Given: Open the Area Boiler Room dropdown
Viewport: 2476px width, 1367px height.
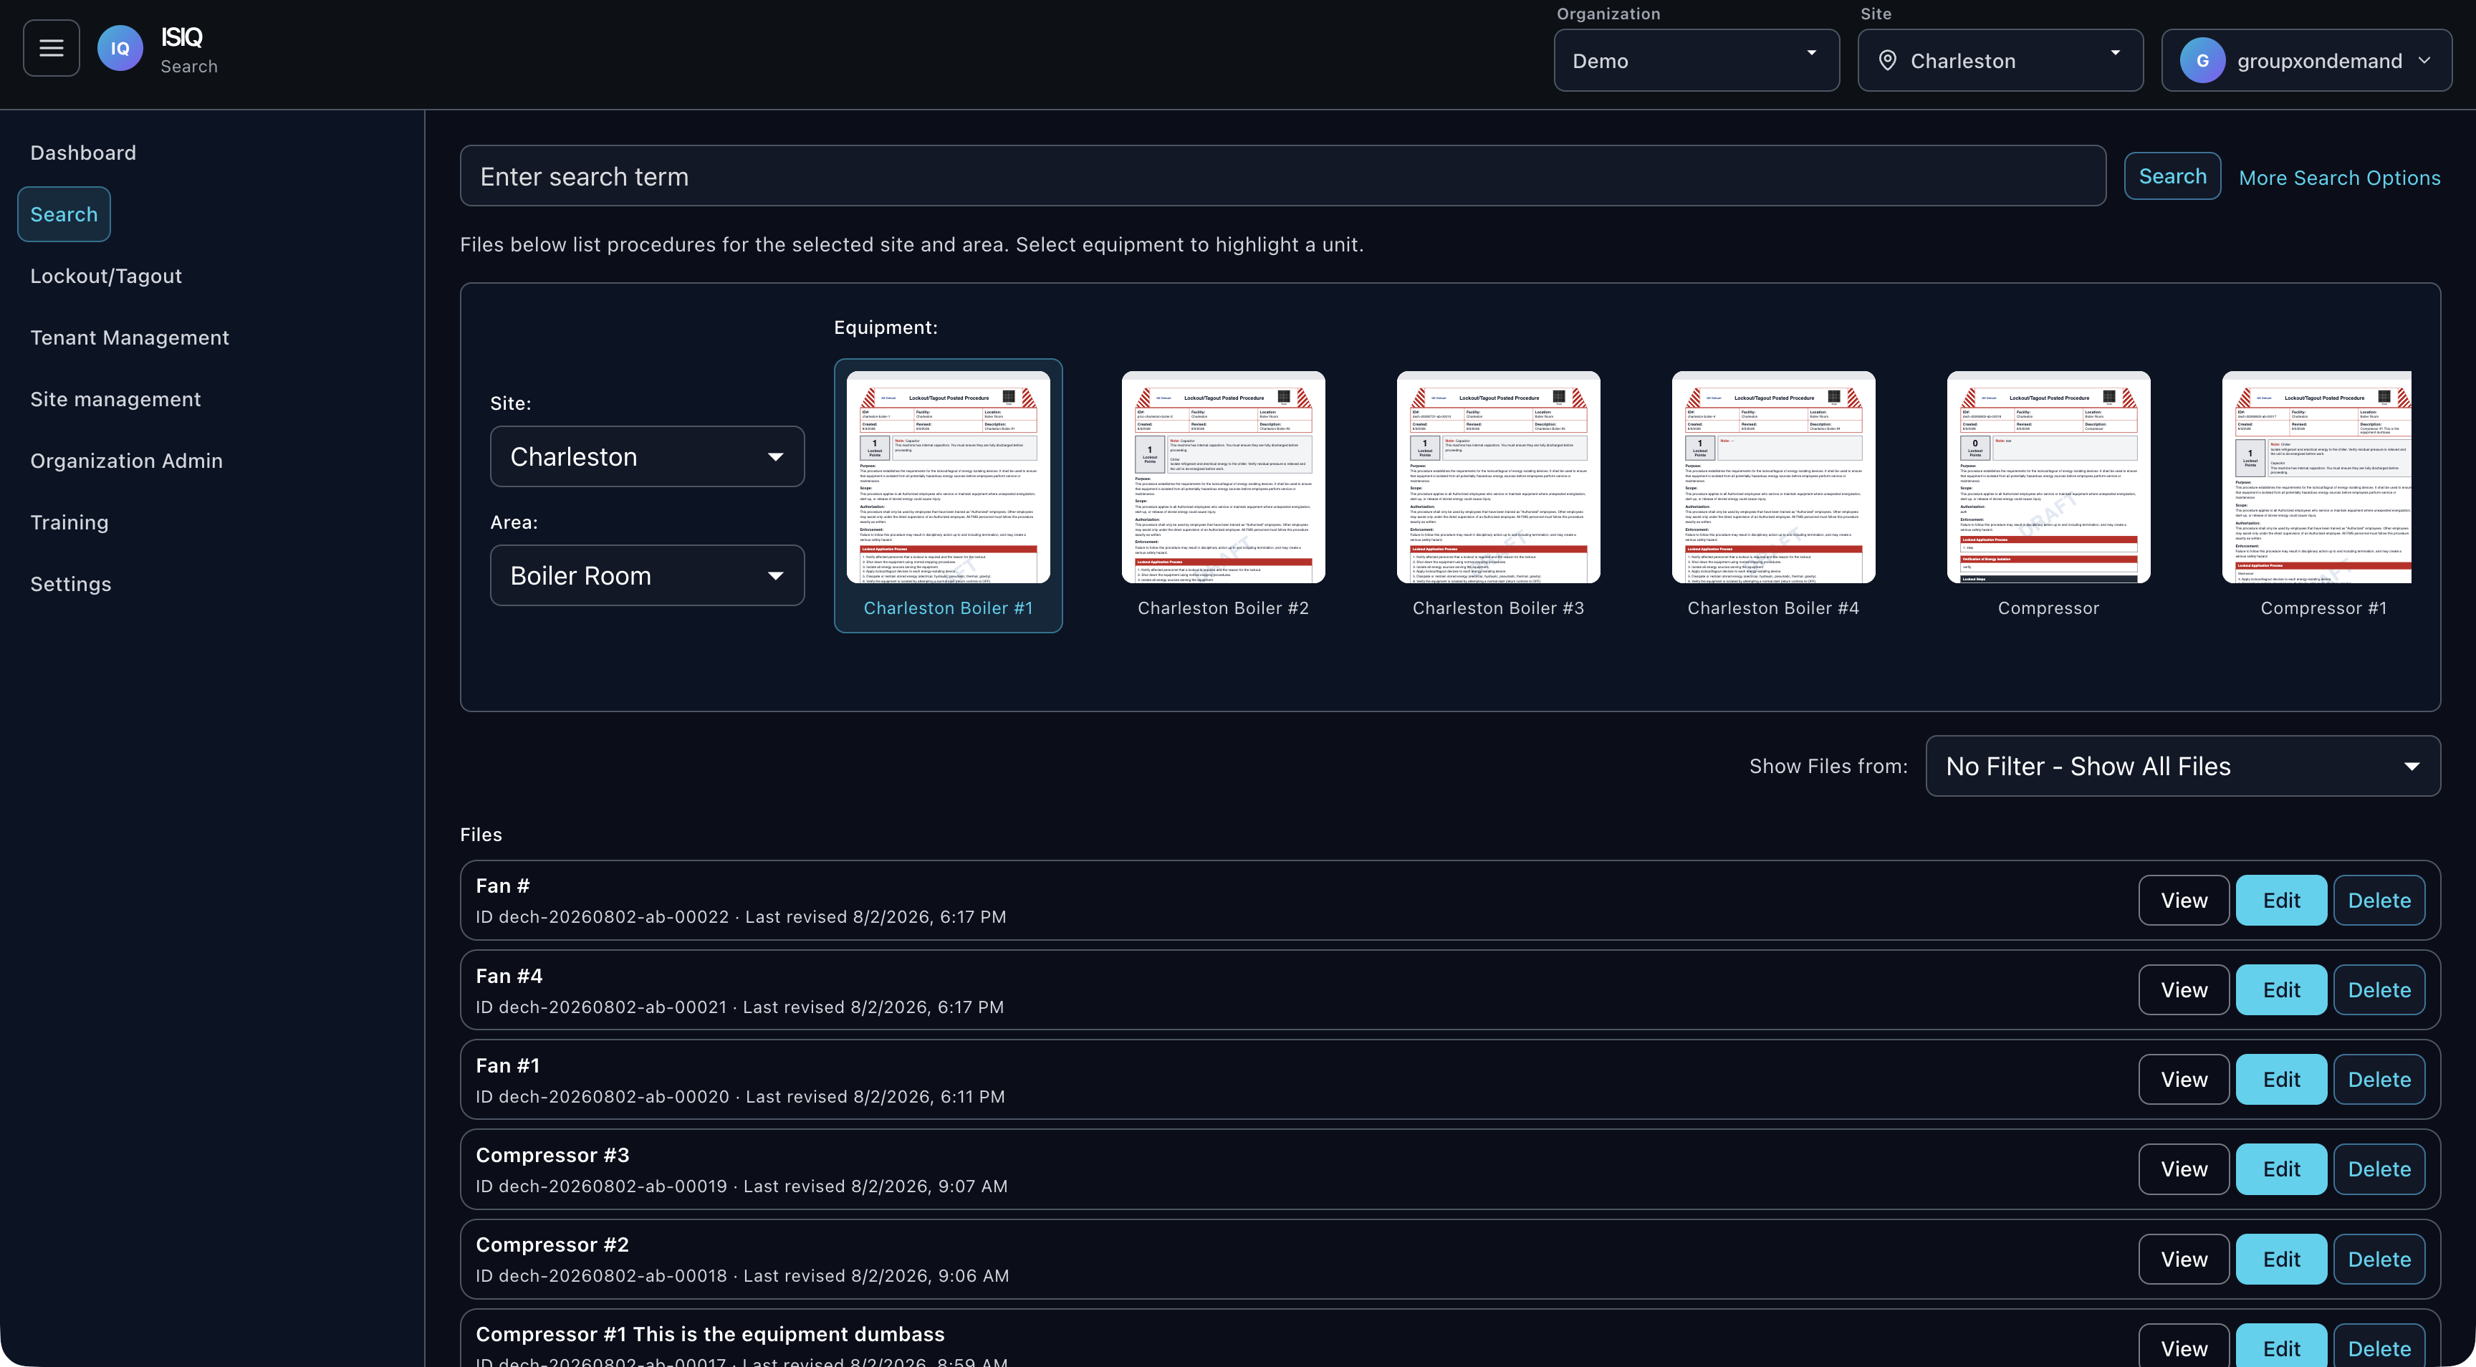Looking at the screenshot, I should coord(647,576).
